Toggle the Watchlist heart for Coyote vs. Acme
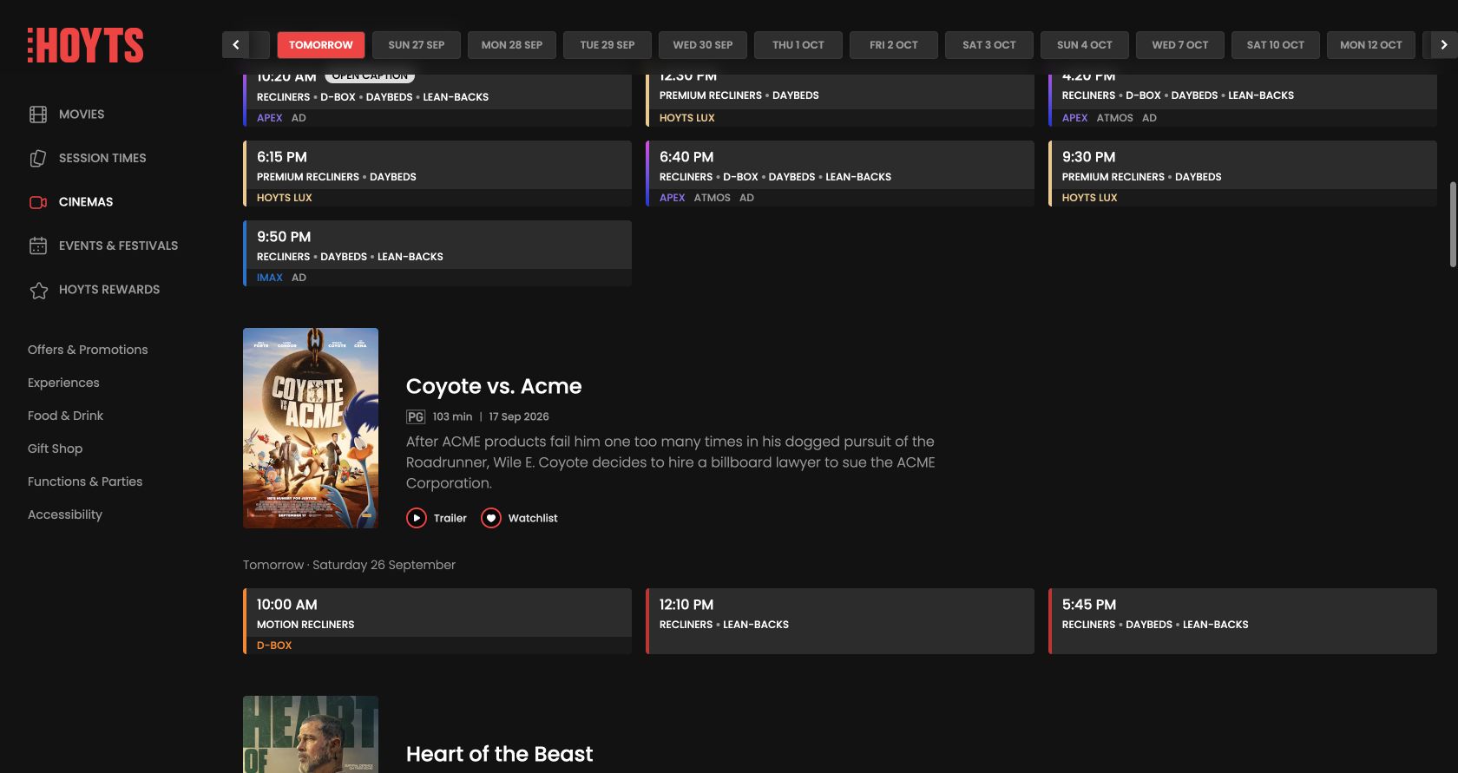The image size is (1458, 773). [x=491, y=518]
